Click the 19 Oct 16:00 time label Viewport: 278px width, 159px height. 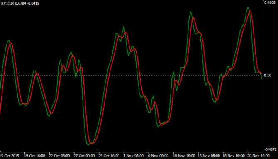tap(34, 156)
